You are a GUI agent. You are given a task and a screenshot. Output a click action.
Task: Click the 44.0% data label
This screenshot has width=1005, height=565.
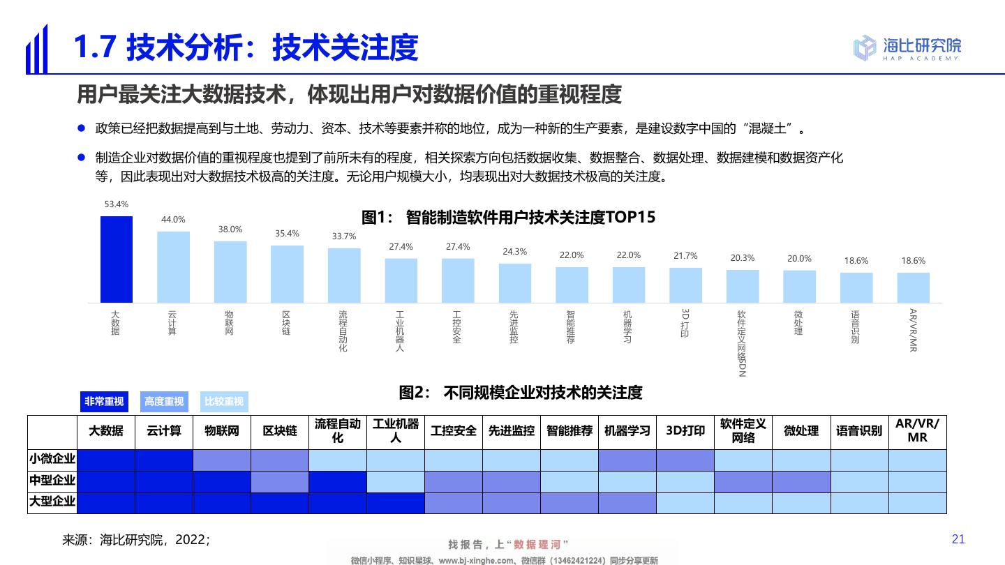tap(173, 220)
